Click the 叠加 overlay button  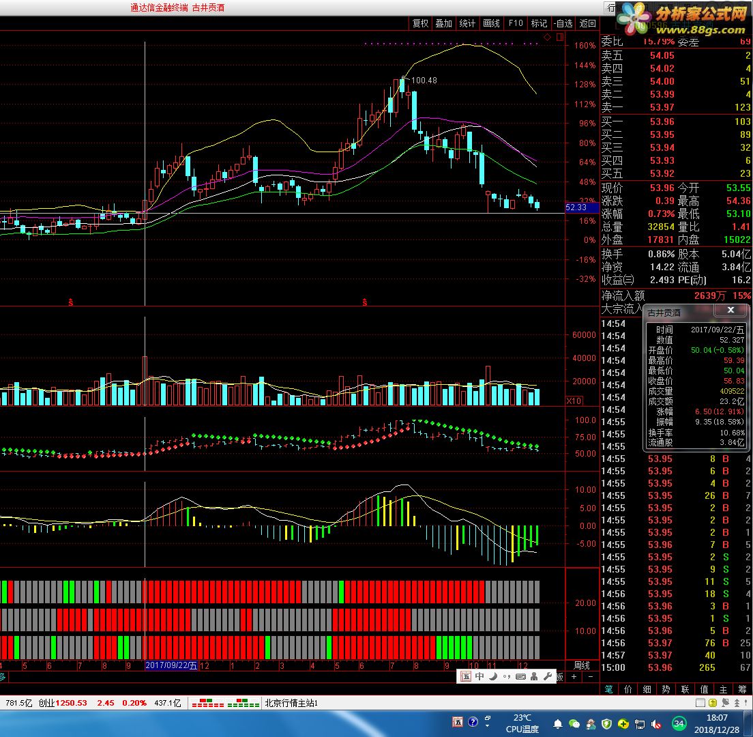pos(444,23)
